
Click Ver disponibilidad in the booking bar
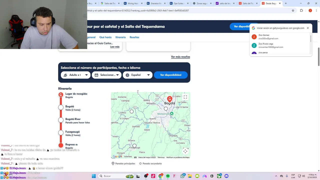coord(171,75)
